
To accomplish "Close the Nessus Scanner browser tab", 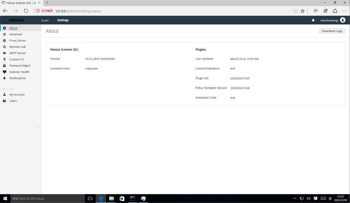I will coord(39,3).
